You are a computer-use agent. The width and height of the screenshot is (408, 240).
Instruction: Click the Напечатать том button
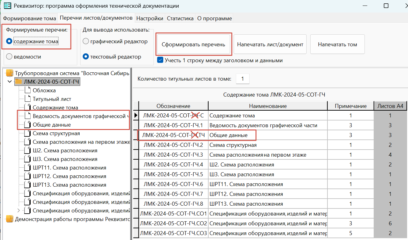tap(338, 44)
